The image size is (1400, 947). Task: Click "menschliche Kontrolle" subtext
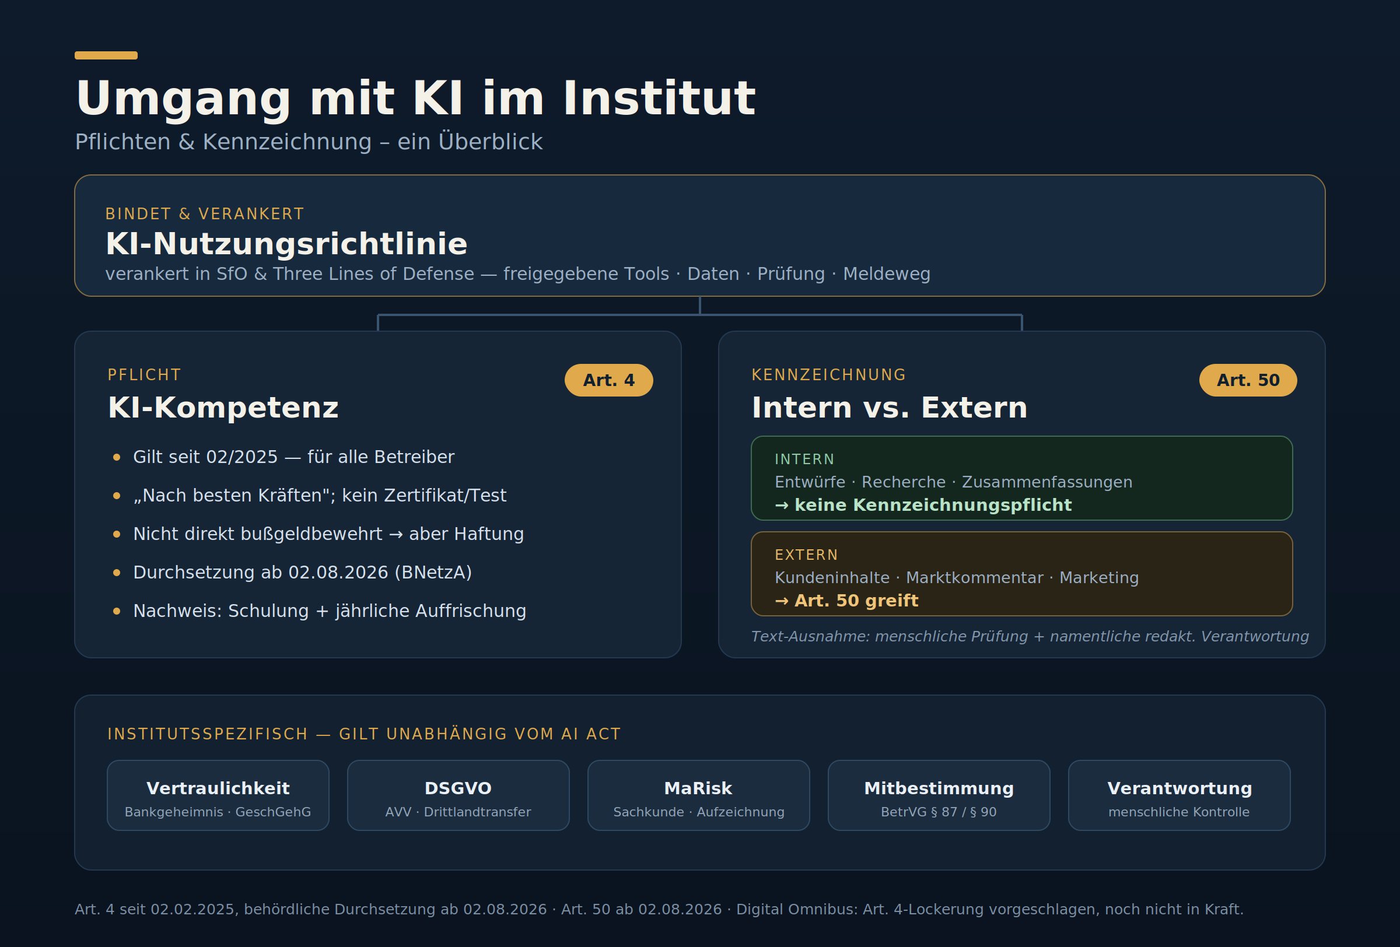tap(1179, 812)
